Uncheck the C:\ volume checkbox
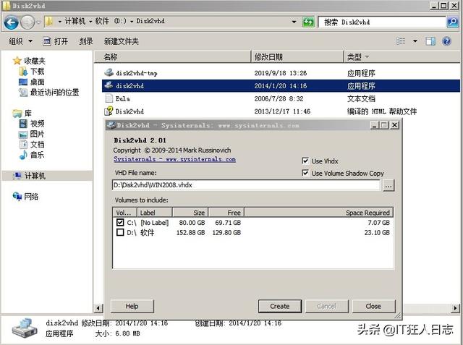The height and width of the screenshot is (345, 463). point(120,222)
